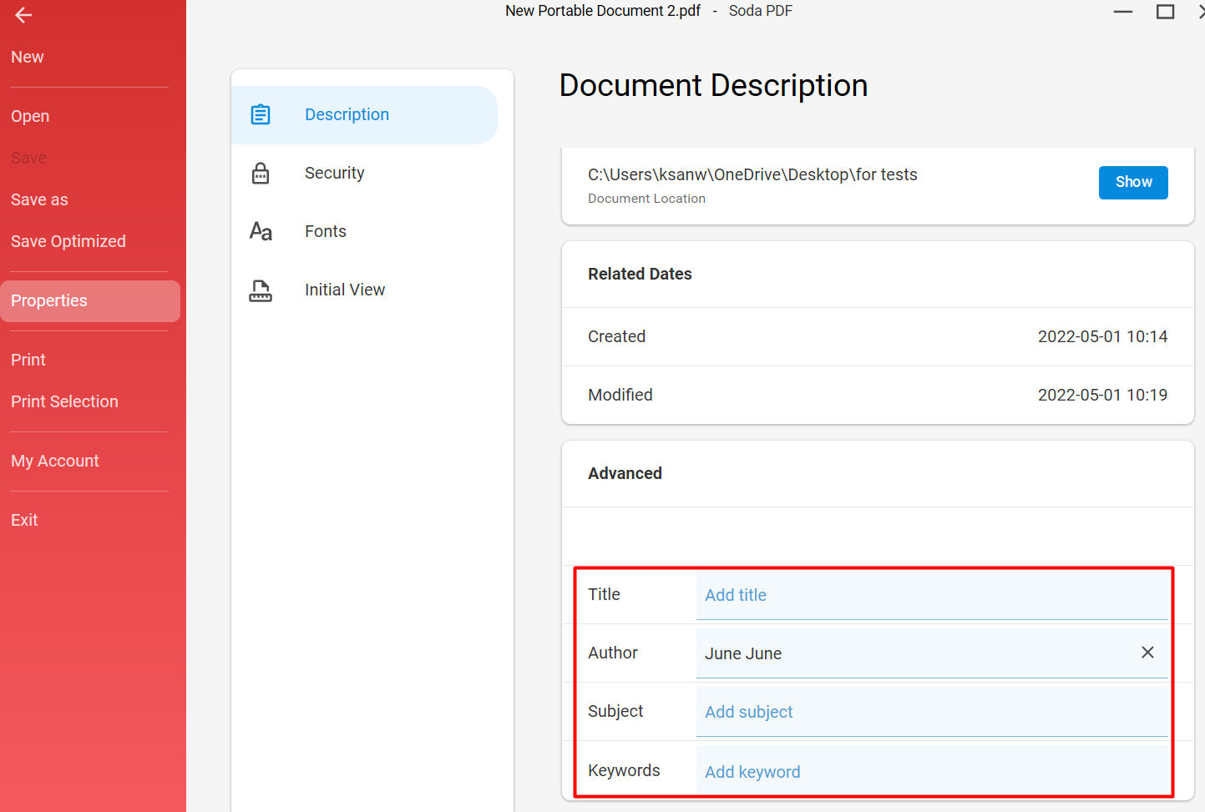
Task: Click the Author field with June June
Action: coord(932,653)
